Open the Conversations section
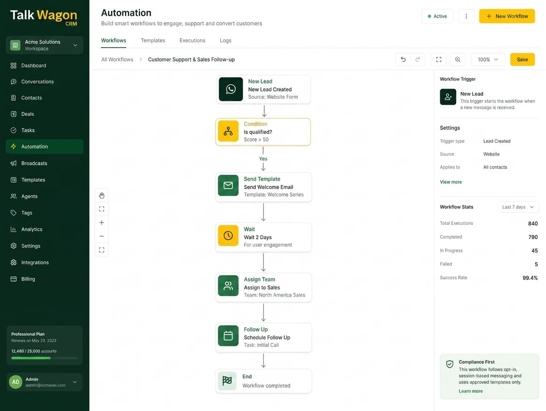The width and height of the screenshot is (546, 411). [44, 82]
